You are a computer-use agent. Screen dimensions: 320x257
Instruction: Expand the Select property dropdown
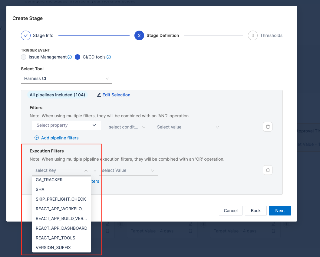[66, 125]
